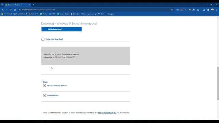Screen dimensions: 219x123
Task: Click the Download - Windows 11 English International heading
Action: click(69, 24)
